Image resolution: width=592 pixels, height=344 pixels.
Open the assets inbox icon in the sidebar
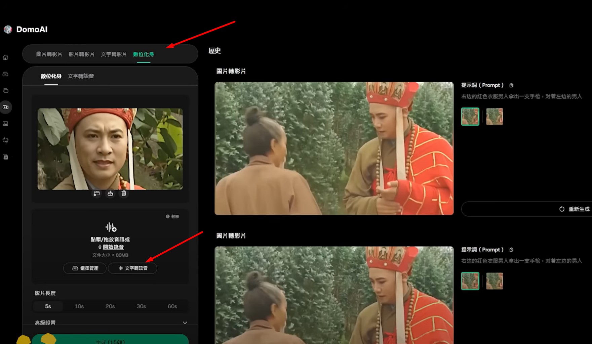5,74
